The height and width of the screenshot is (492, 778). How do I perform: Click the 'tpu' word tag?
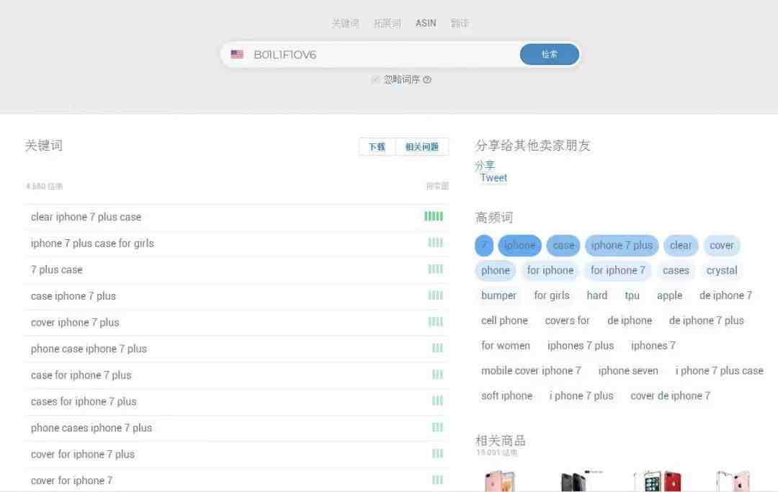point(632,295)
